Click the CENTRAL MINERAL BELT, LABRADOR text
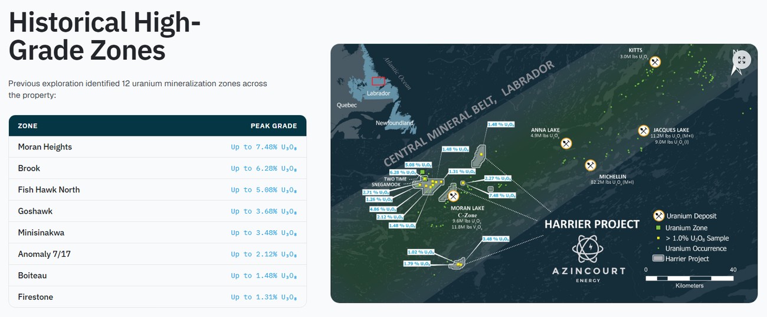 (x=470, y=113)
